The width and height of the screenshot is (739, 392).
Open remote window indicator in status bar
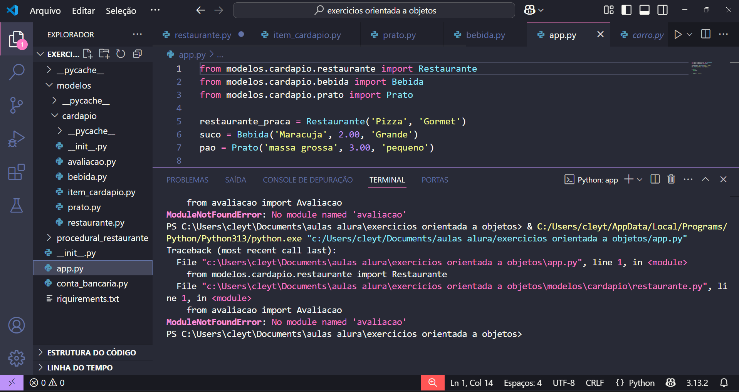pos(12,383)
